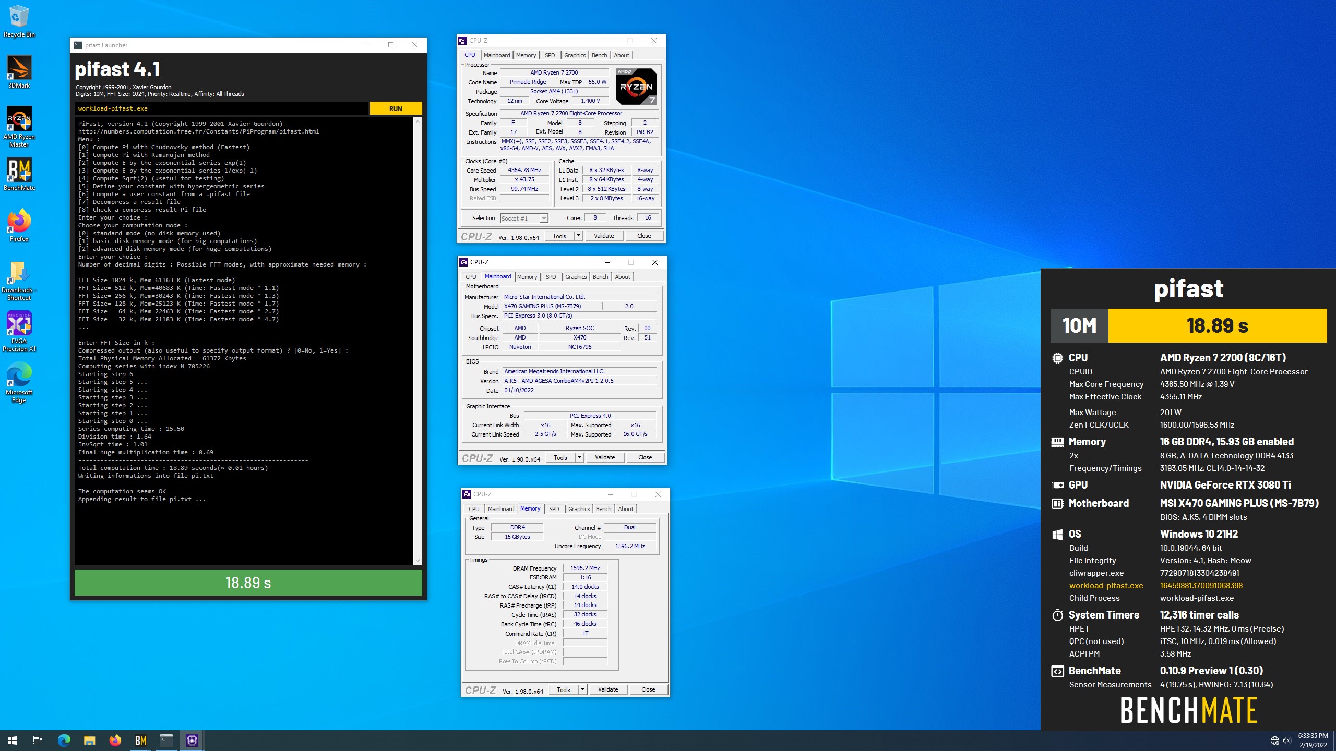
Task: Click the DRAM Frequency 1596.2 MHz value
Action: click(x=585, y=568)
